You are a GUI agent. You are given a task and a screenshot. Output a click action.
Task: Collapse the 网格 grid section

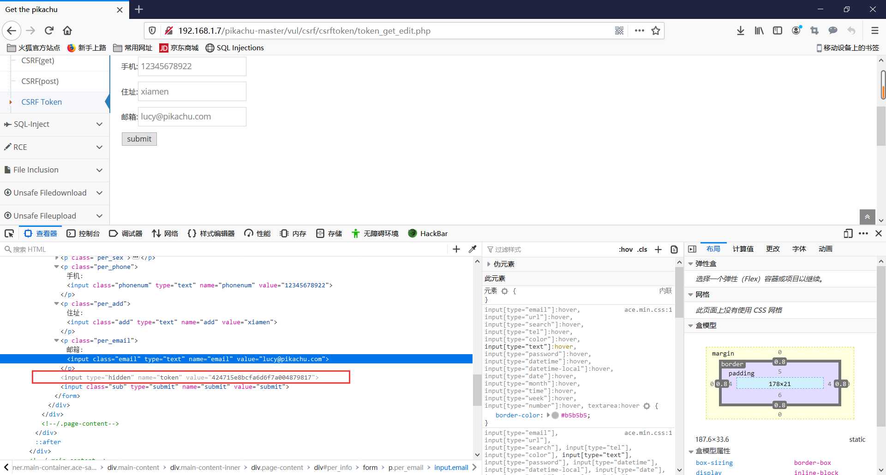(691, 295)
